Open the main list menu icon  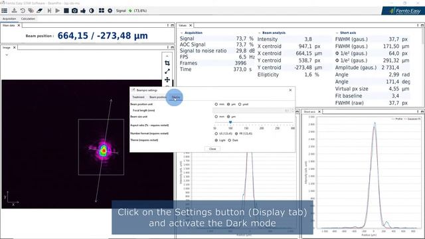coord(5,11)
